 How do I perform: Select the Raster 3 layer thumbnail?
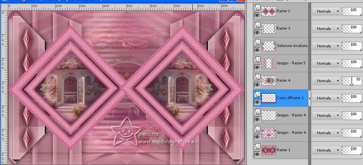tap(269, 28)
